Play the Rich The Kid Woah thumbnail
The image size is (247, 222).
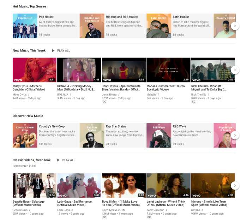213,70
